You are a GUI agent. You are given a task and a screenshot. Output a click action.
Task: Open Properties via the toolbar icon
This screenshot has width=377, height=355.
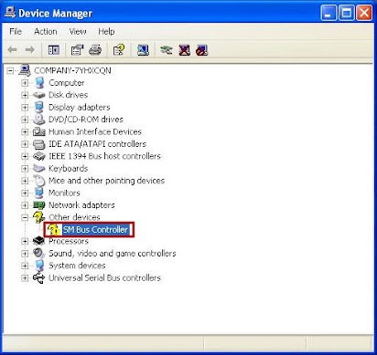click(77, 49)
